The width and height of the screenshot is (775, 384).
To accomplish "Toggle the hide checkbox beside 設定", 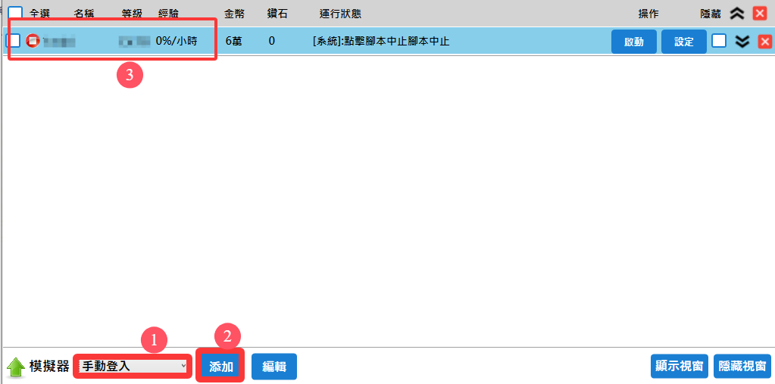I will point(719,41).
